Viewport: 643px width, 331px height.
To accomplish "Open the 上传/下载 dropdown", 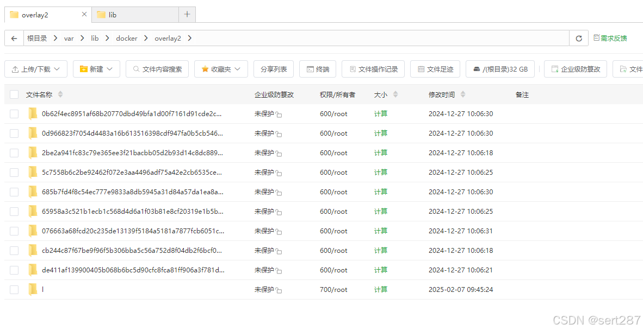I will click(36, 69).
